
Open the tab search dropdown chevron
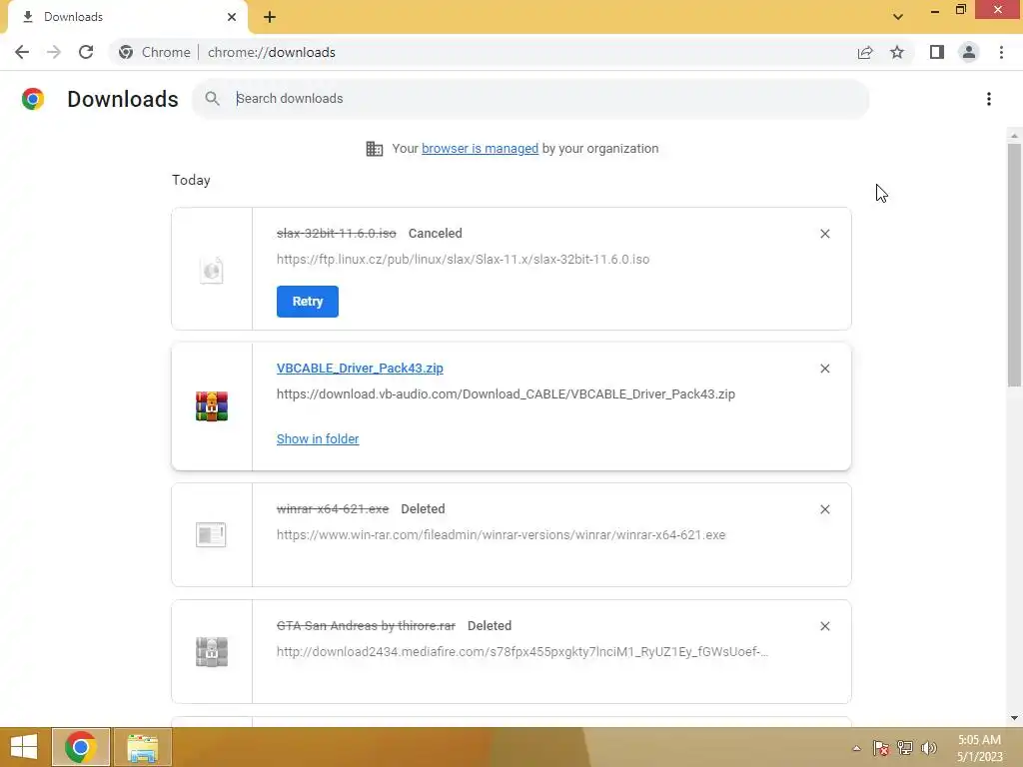tap(898, 17)
